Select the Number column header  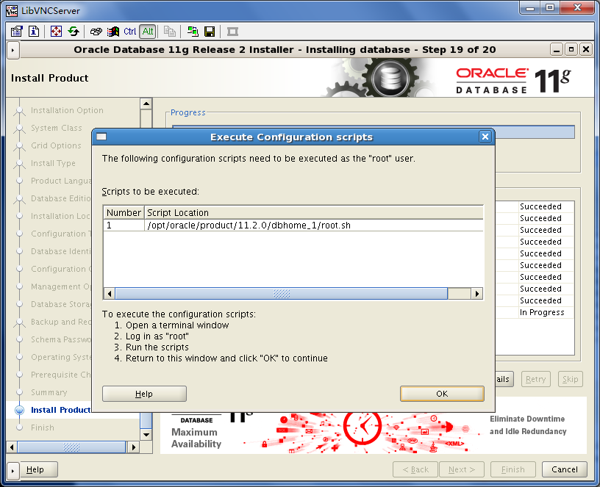[x=124, y=212]
